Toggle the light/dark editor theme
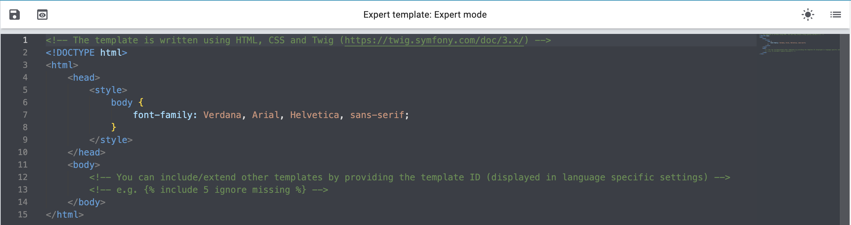 [808, 15]
